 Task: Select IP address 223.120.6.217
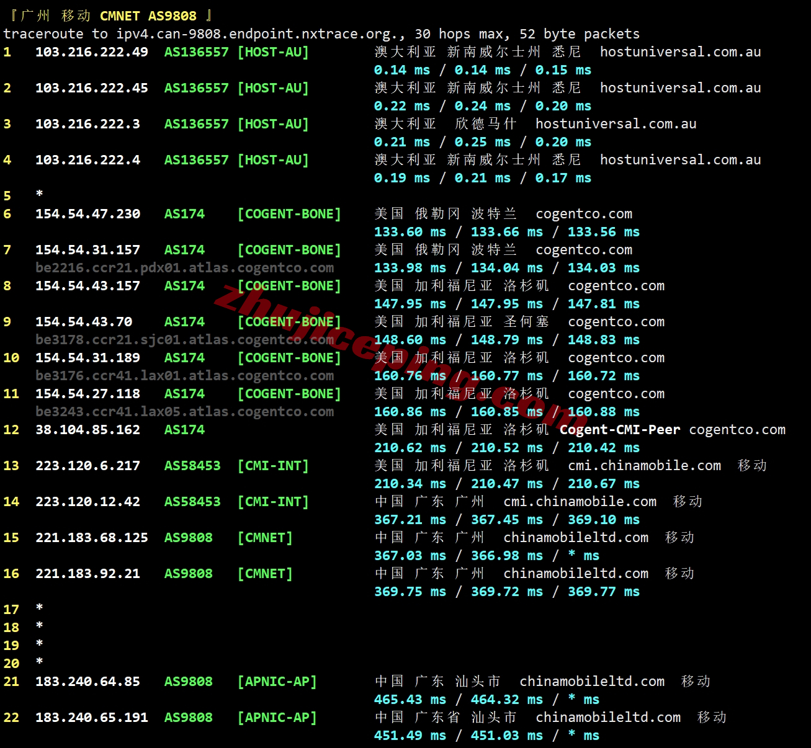click(87, 466)
